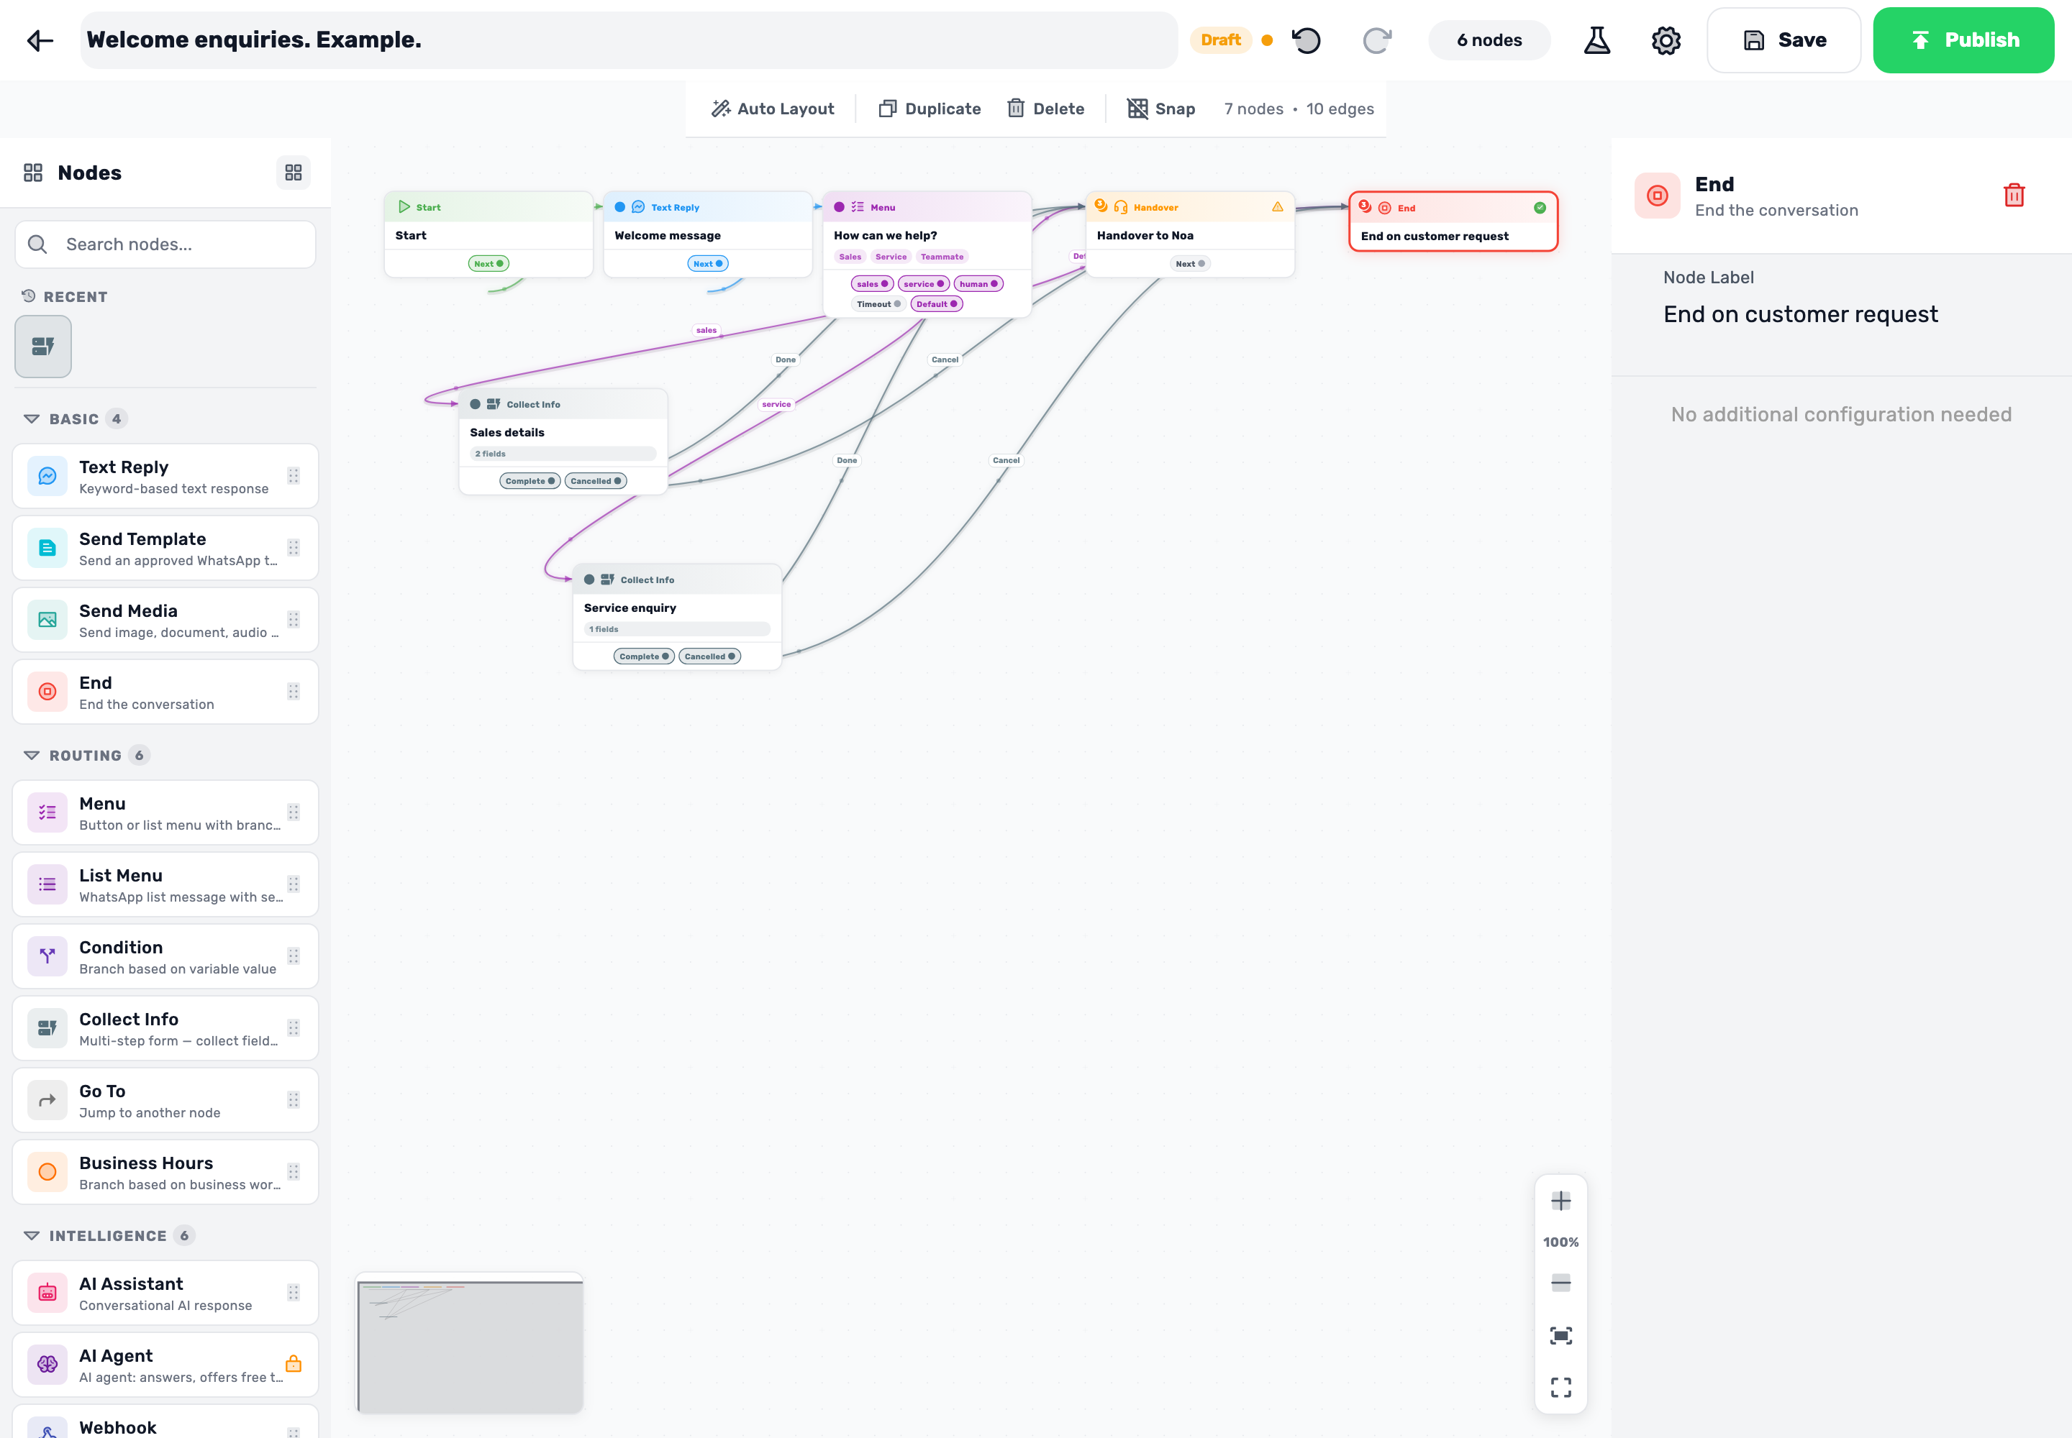Select the Send Media node type
Screen dimensions: 2072x1438
point(165,620)
